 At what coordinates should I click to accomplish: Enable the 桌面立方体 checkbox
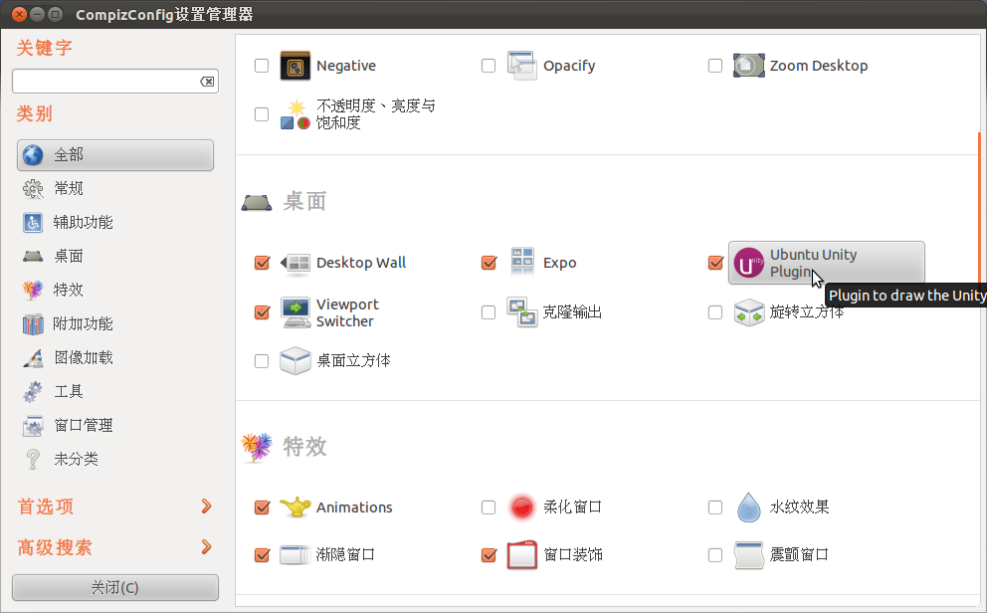pos(262,361)
